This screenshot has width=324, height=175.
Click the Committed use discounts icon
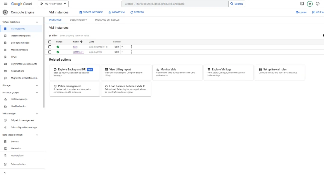5,64
